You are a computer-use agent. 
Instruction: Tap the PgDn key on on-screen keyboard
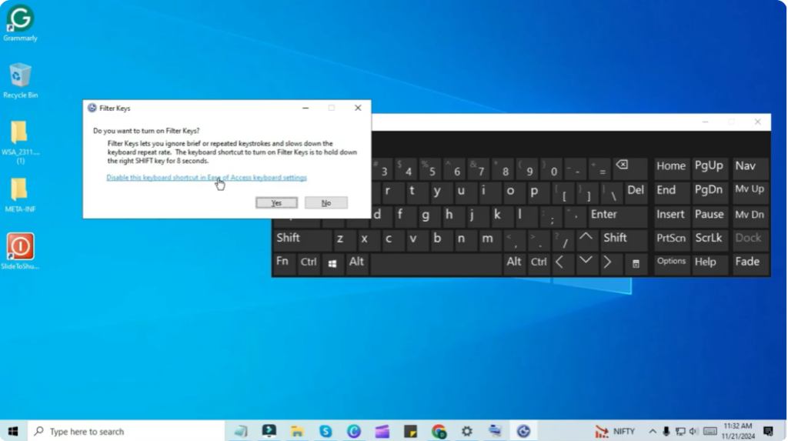click(x=709, y=192)
